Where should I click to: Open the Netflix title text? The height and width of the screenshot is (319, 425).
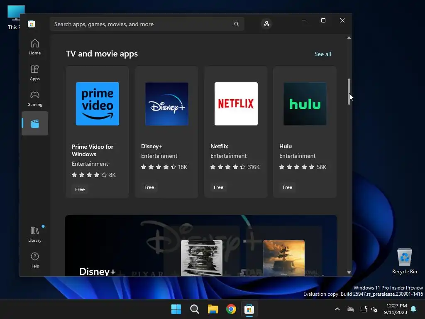(x=219, y=146)
